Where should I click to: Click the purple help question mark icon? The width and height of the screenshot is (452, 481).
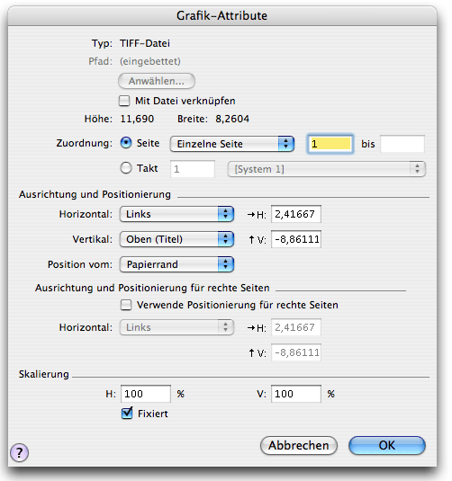point(19,452)
